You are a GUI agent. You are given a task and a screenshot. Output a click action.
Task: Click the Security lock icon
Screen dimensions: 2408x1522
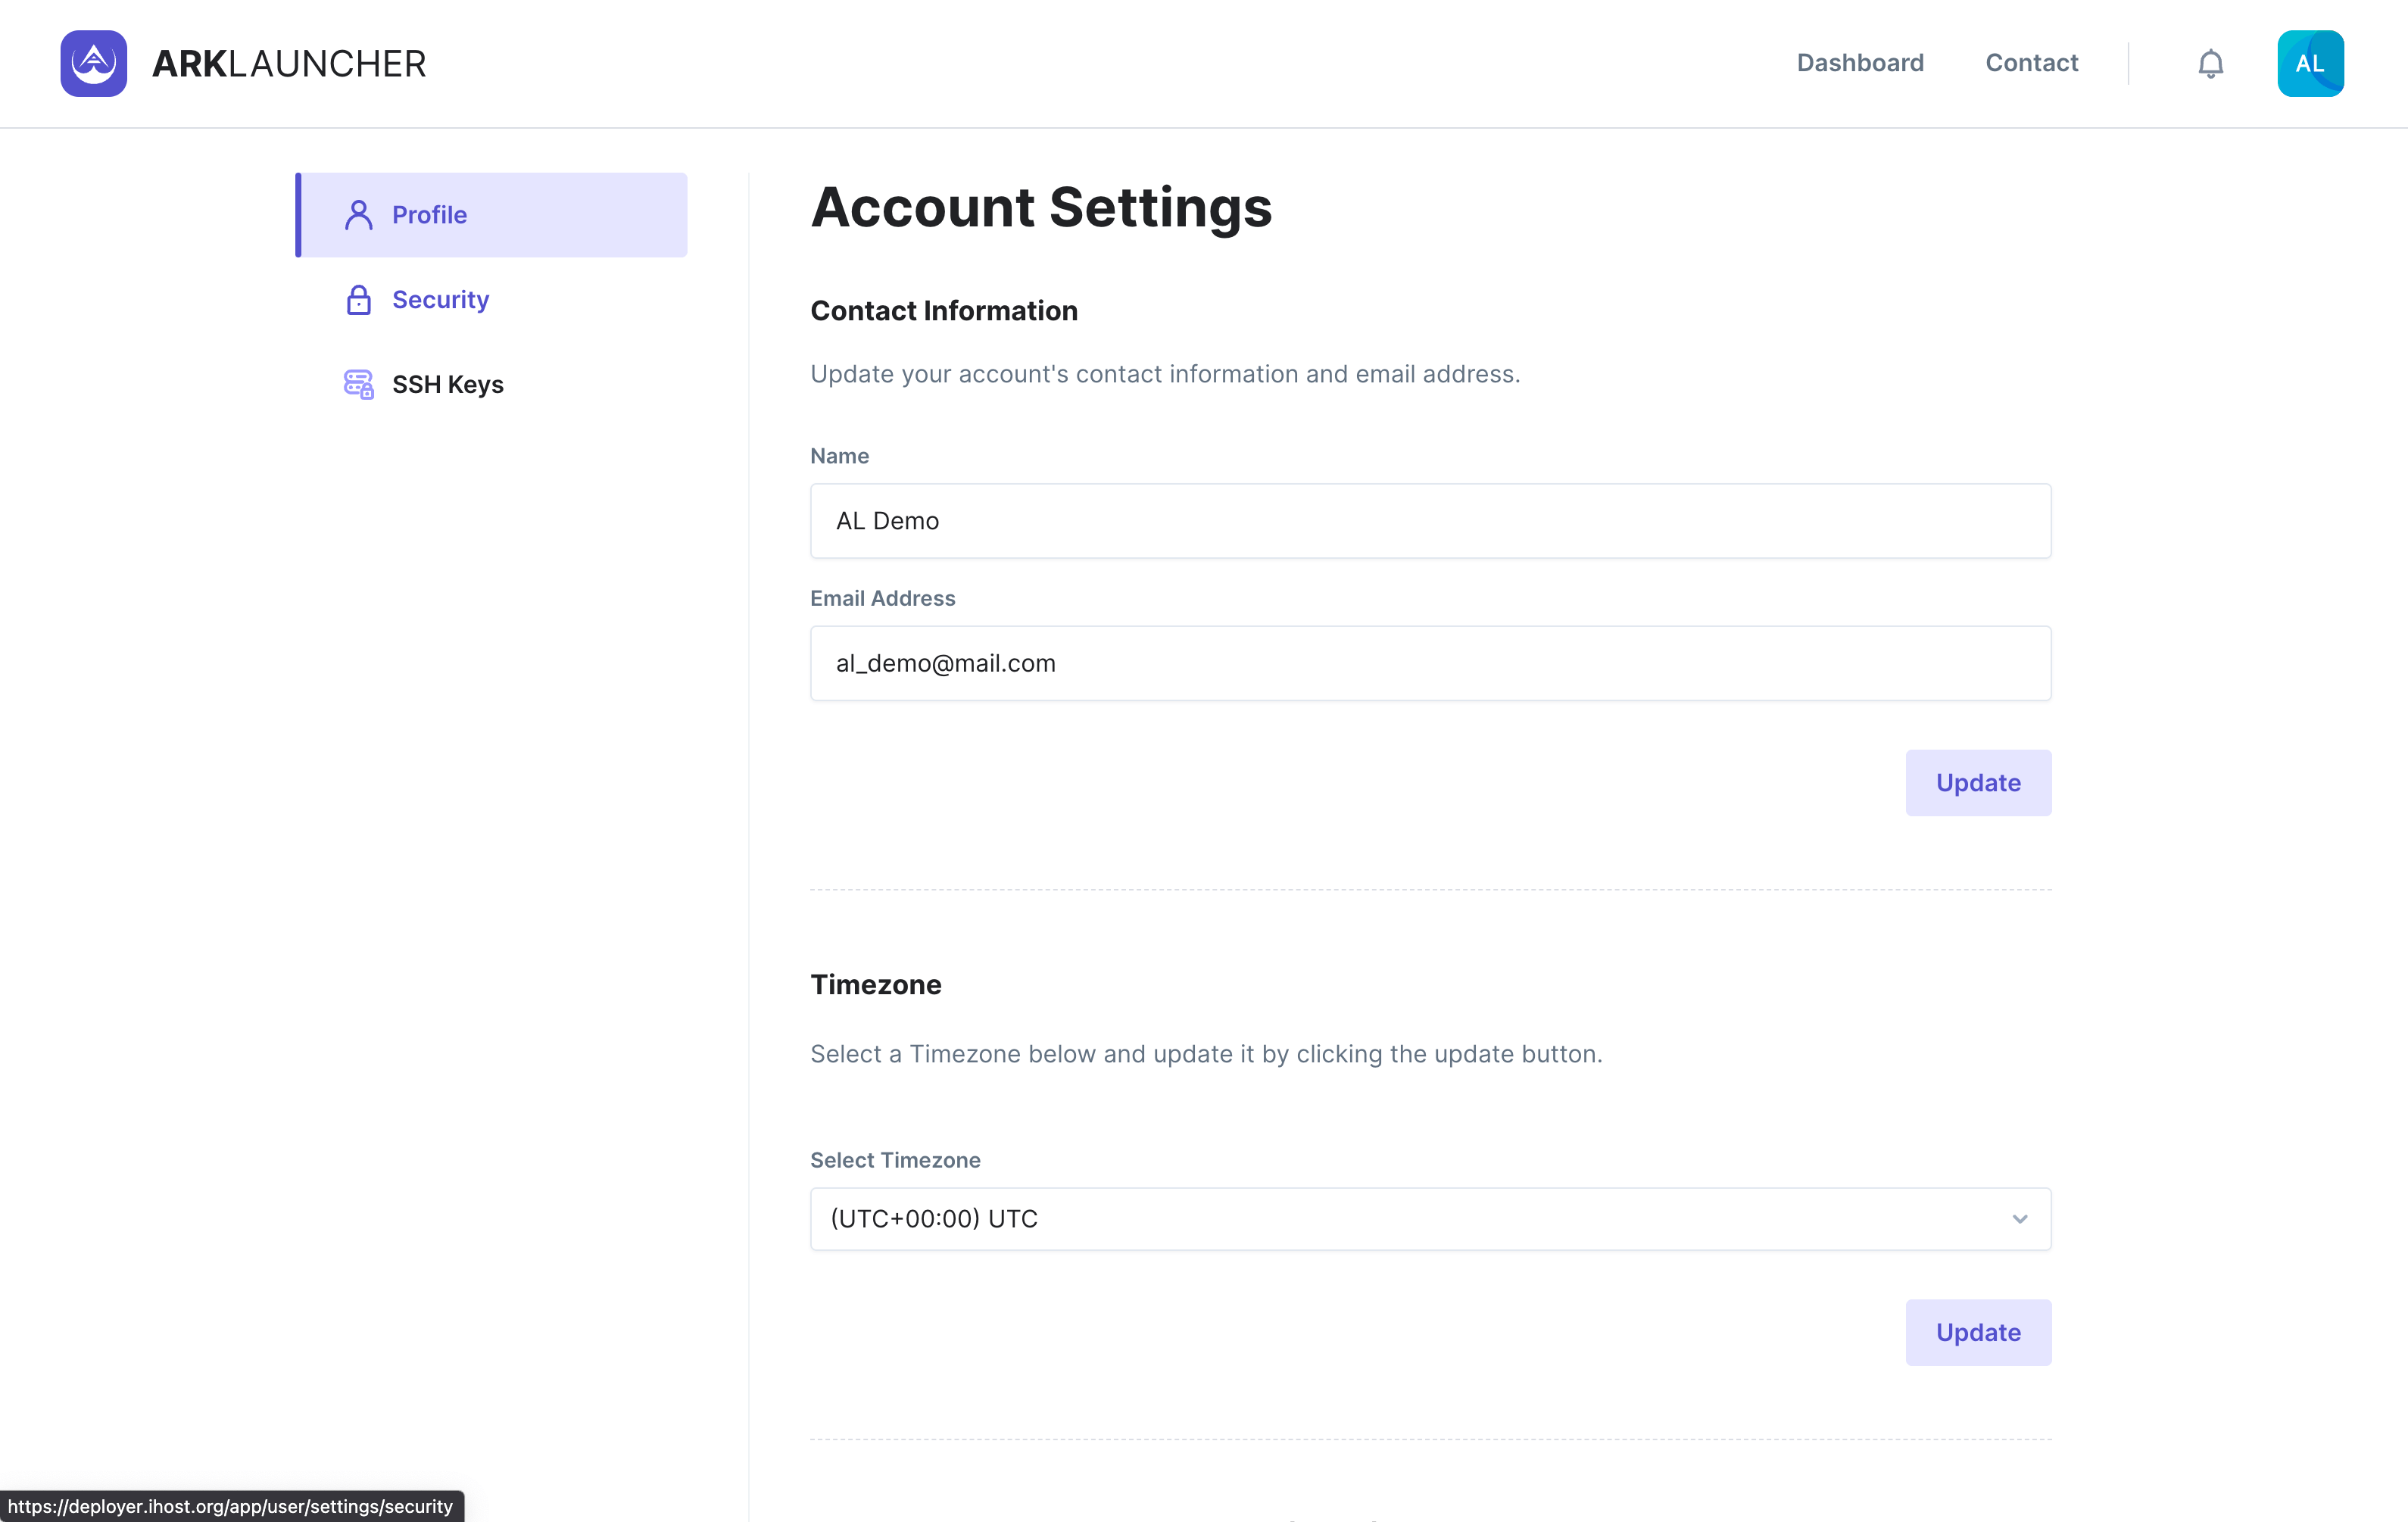pyautogui.click(x=358, y=300)
